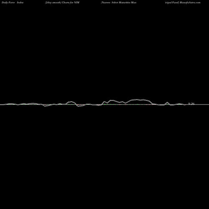Click the 'Daily Force Index' title text
This screenshot has width=209, height=209.
click(13, 3)
